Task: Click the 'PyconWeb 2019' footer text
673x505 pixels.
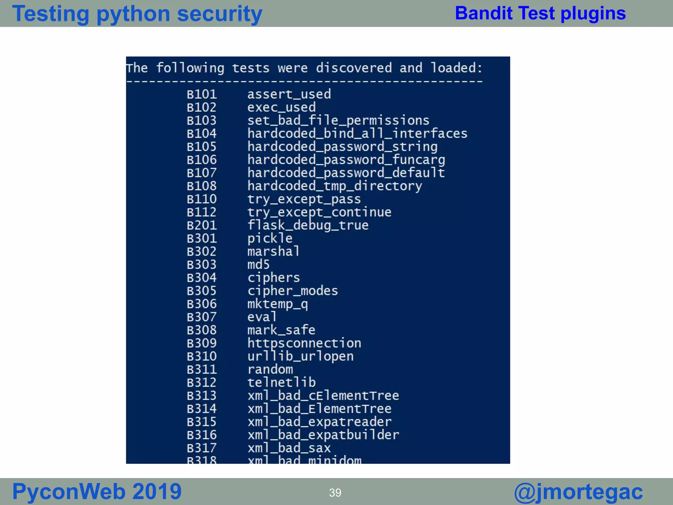Action: 97,492
